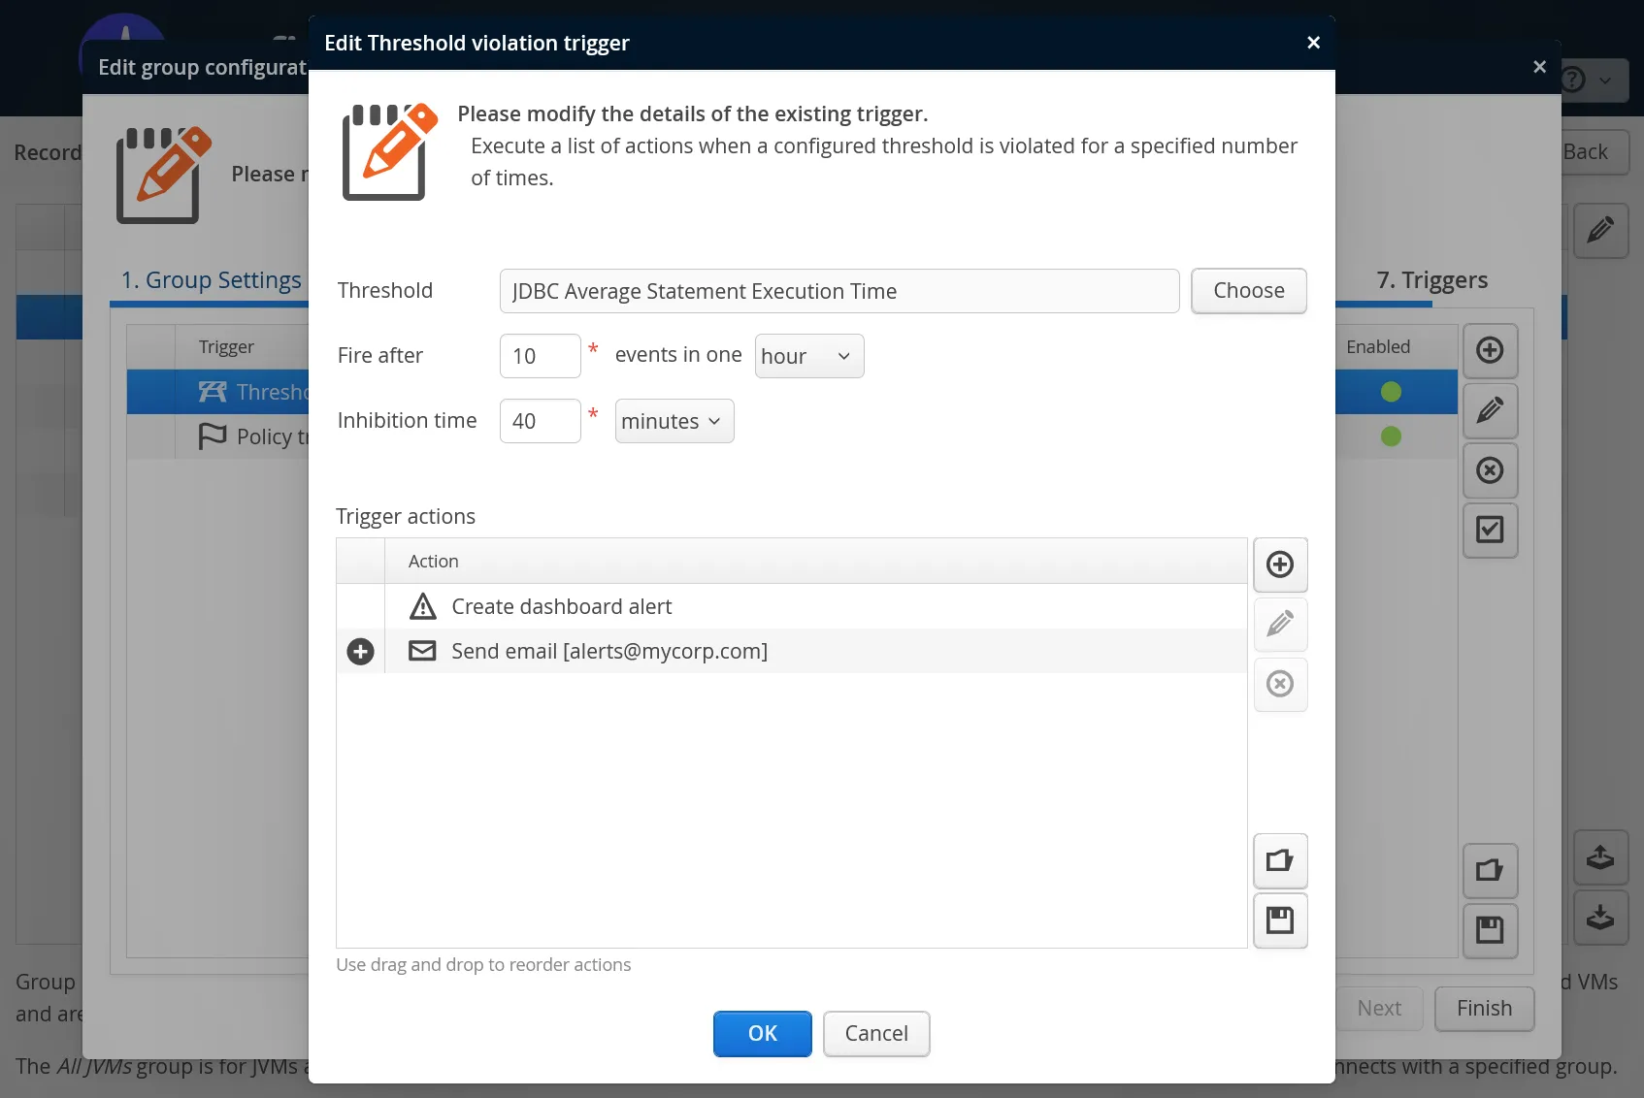The width and height of the screenshot is (1644, 1098).
Task: Add a new trigger with the plus icon
Action: point(1491,350)
